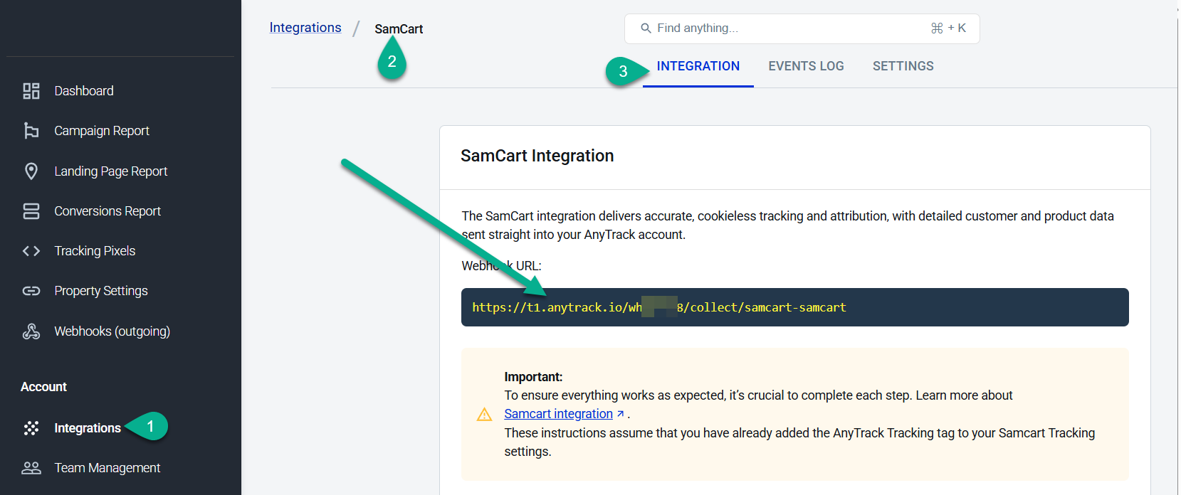
Task: Open the Samcart integration help link
Action: 559,414
